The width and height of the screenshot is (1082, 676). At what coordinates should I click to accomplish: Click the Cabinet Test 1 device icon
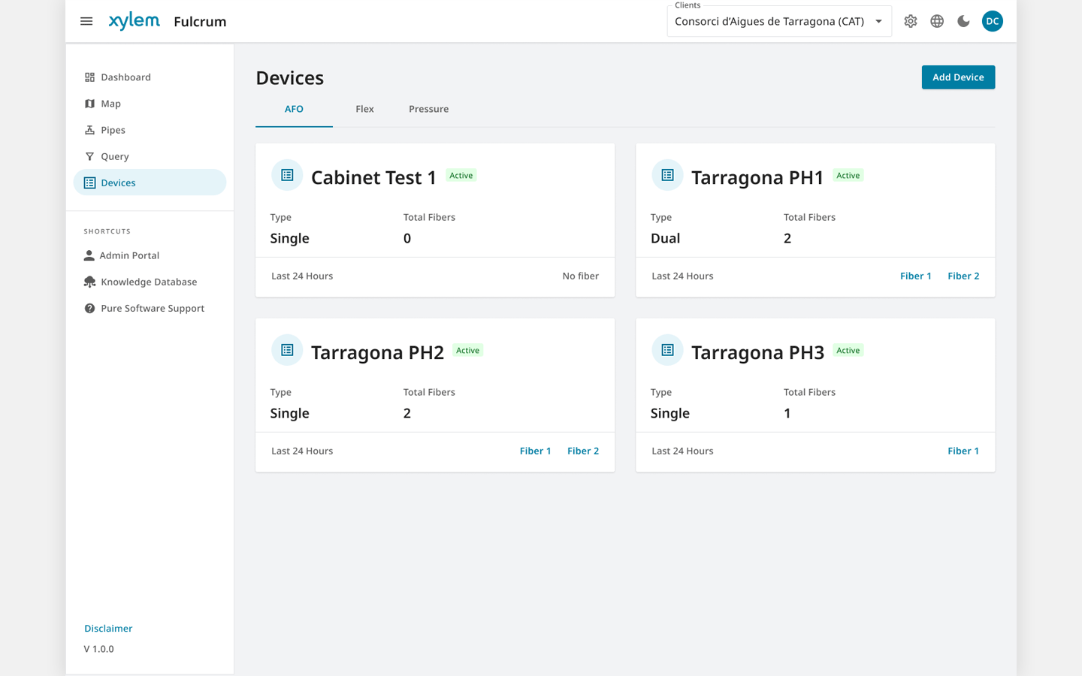click(287, 175)
